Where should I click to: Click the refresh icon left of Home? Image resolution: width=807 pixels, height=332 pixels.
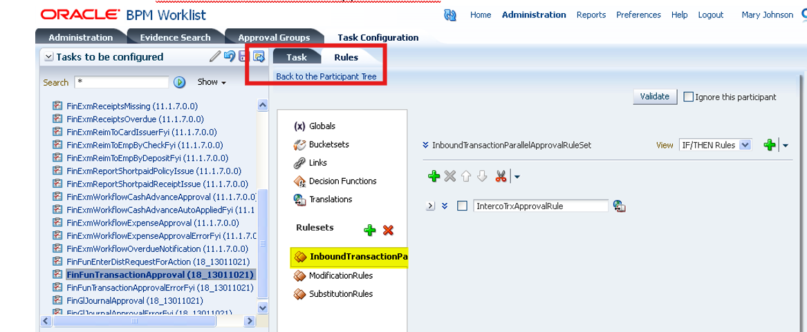(x=449, y=15)
